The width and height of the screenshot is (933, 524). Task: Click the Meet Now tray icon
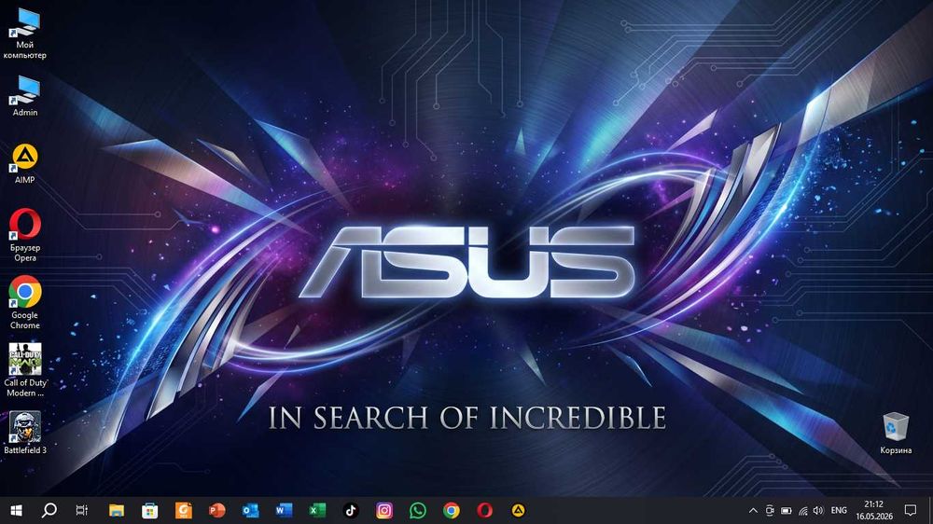(770, 510)
